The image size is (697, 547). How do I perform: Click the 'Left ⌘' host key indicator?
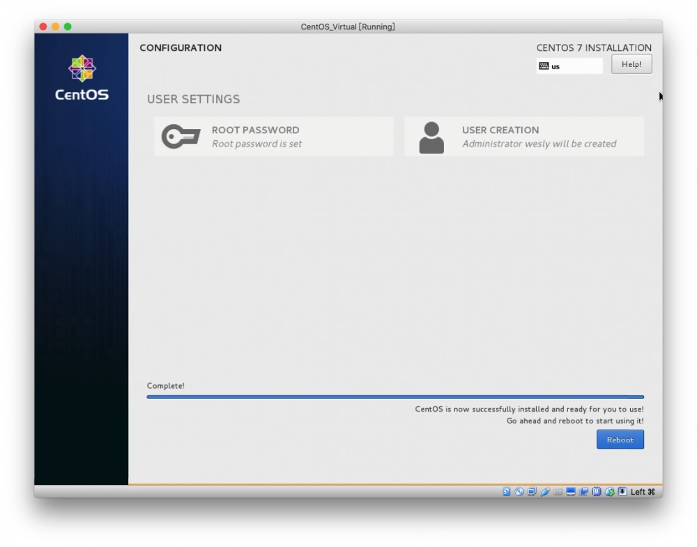(643, 491)
